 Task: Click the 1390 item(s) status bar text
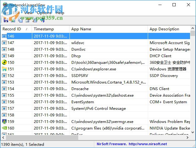(x=23, y=144)
